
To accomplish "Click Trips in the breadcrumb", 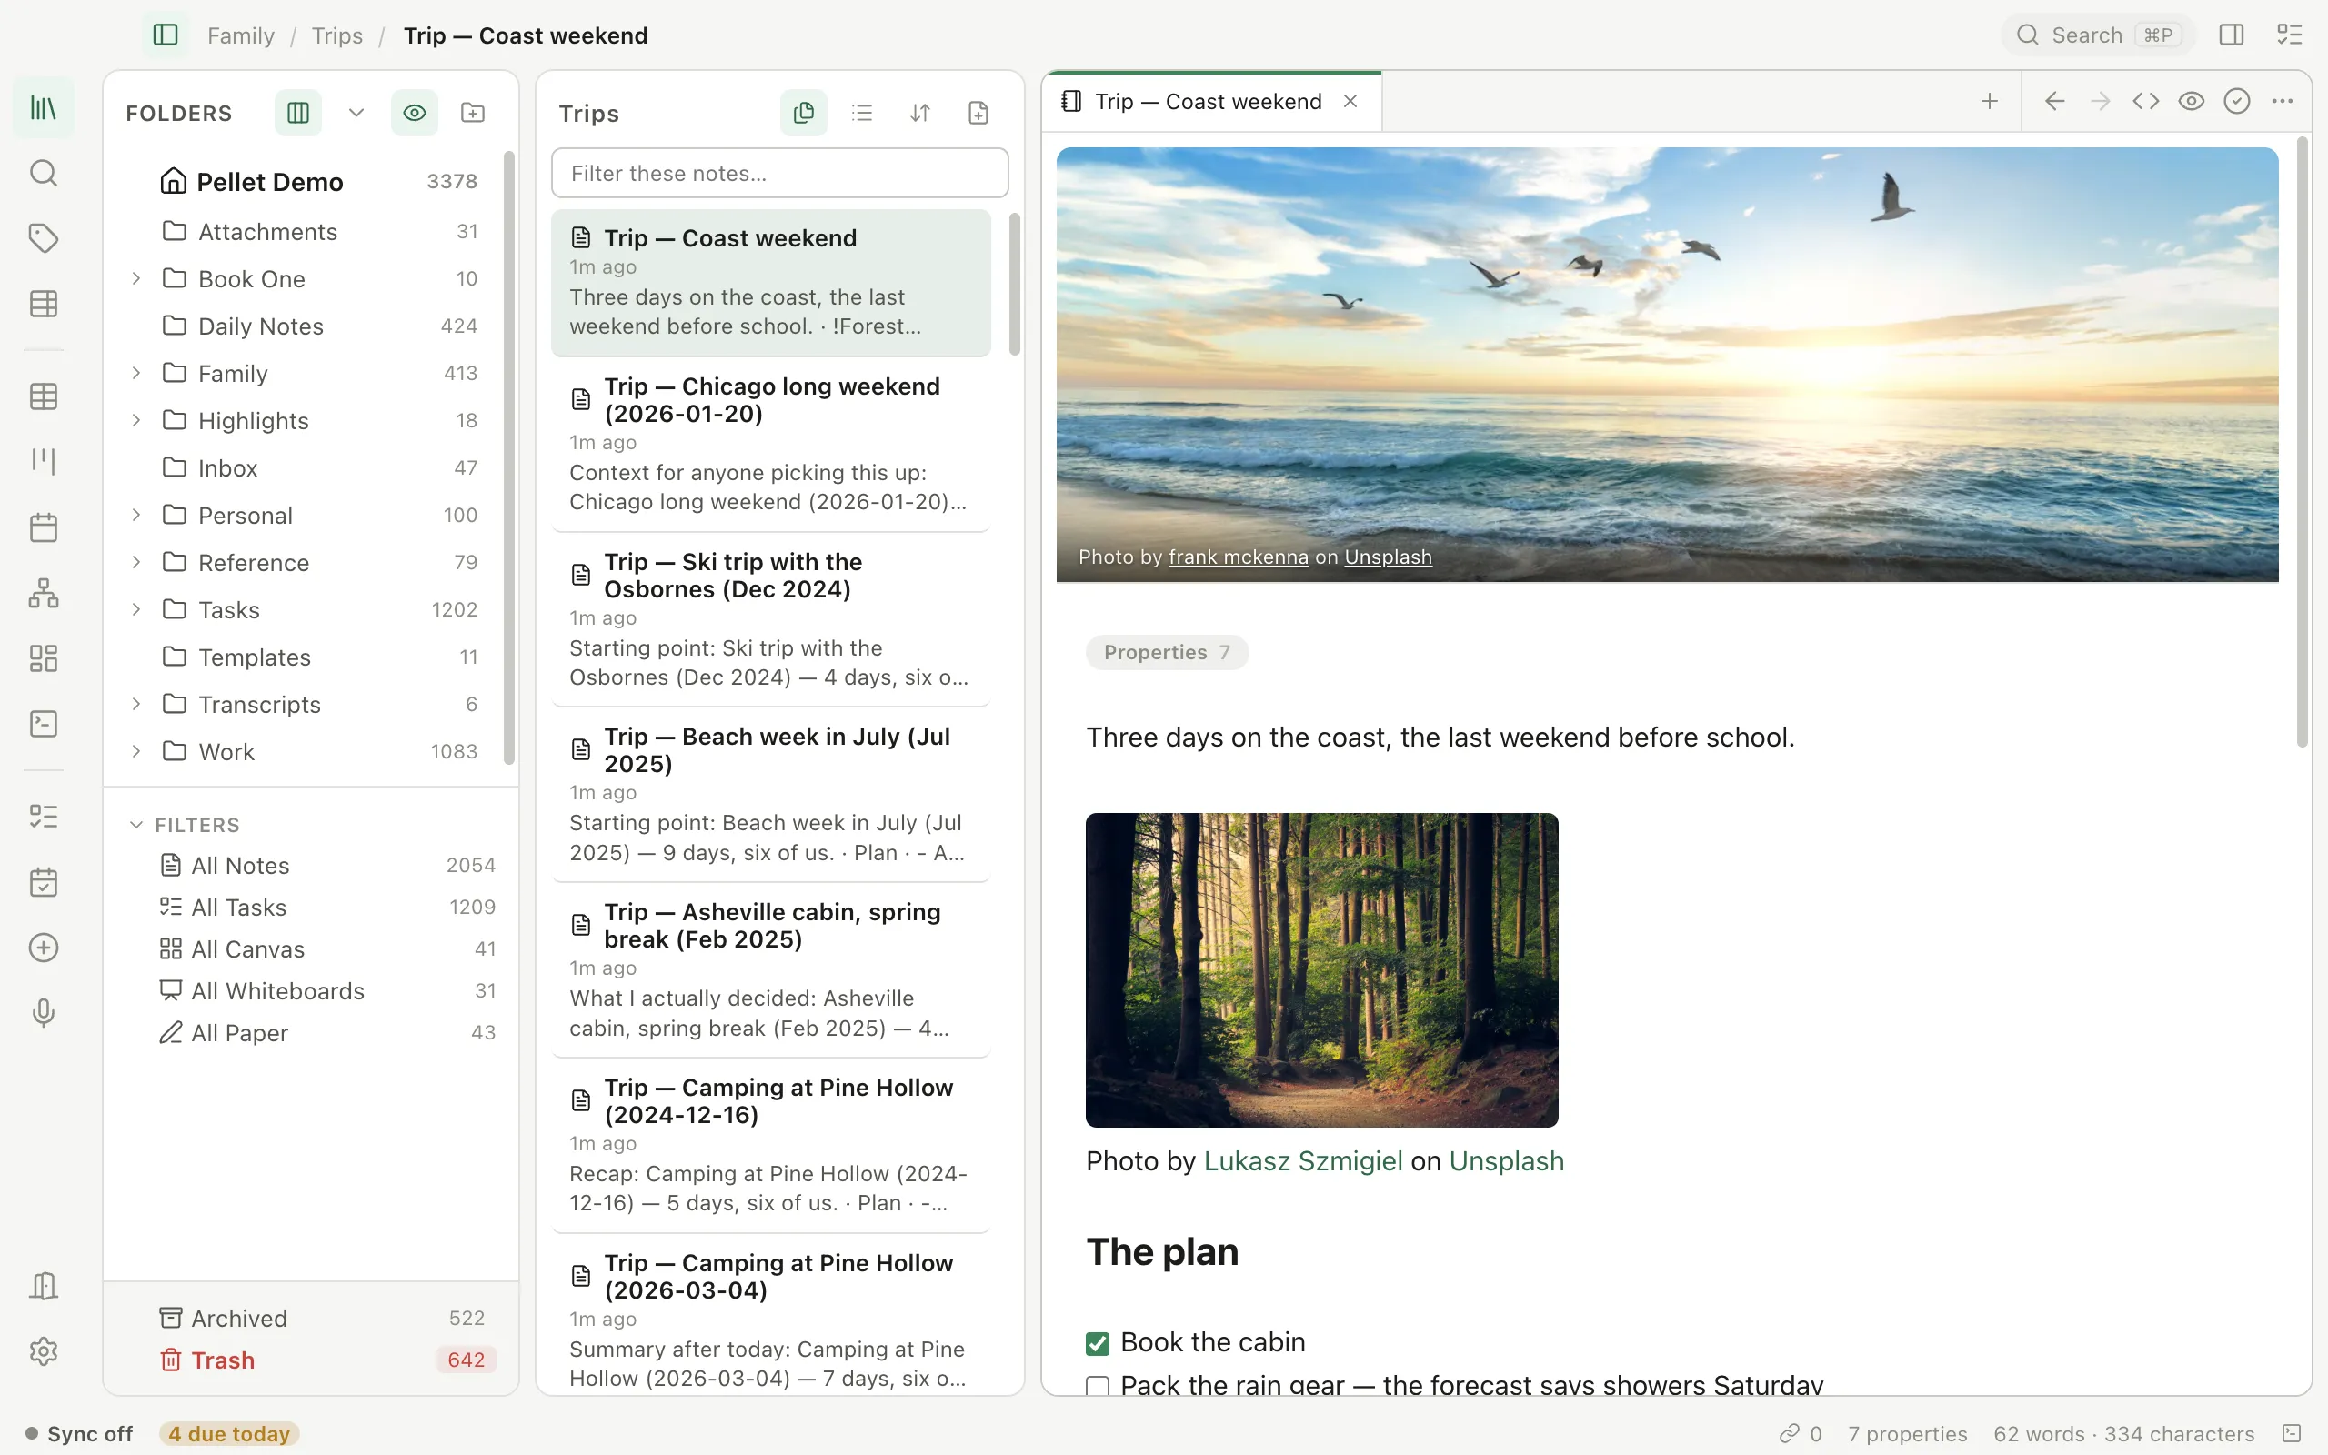I will click(336, 35).
